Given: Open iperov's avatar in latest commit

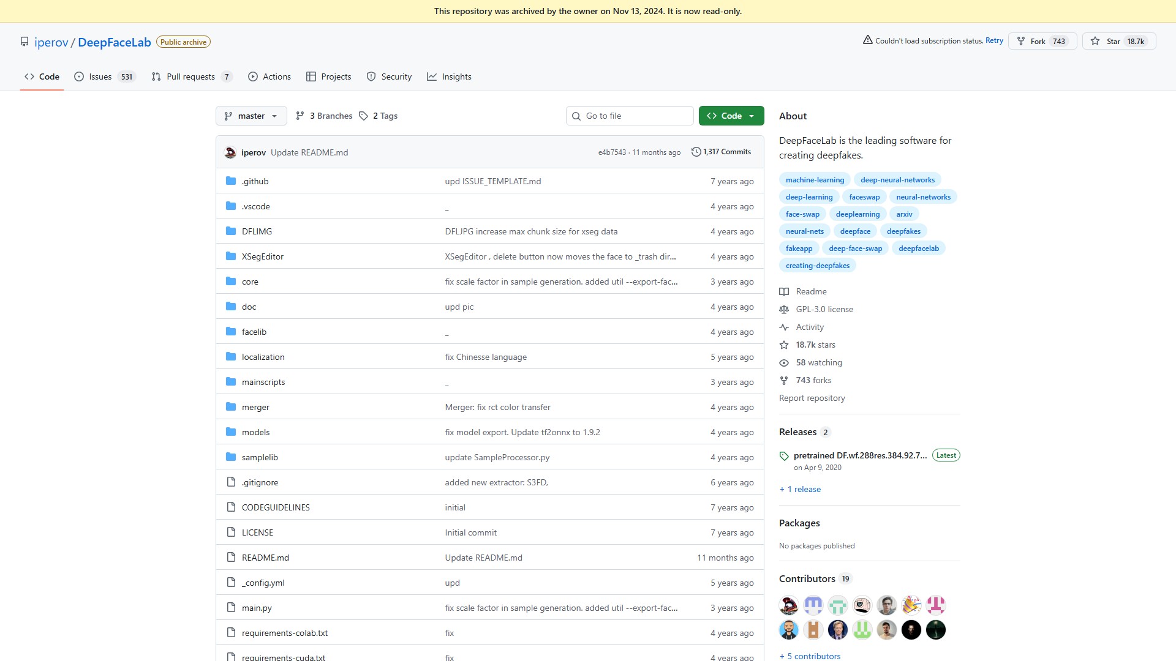Looking at the screenshot, I should [x=230, y=152].
